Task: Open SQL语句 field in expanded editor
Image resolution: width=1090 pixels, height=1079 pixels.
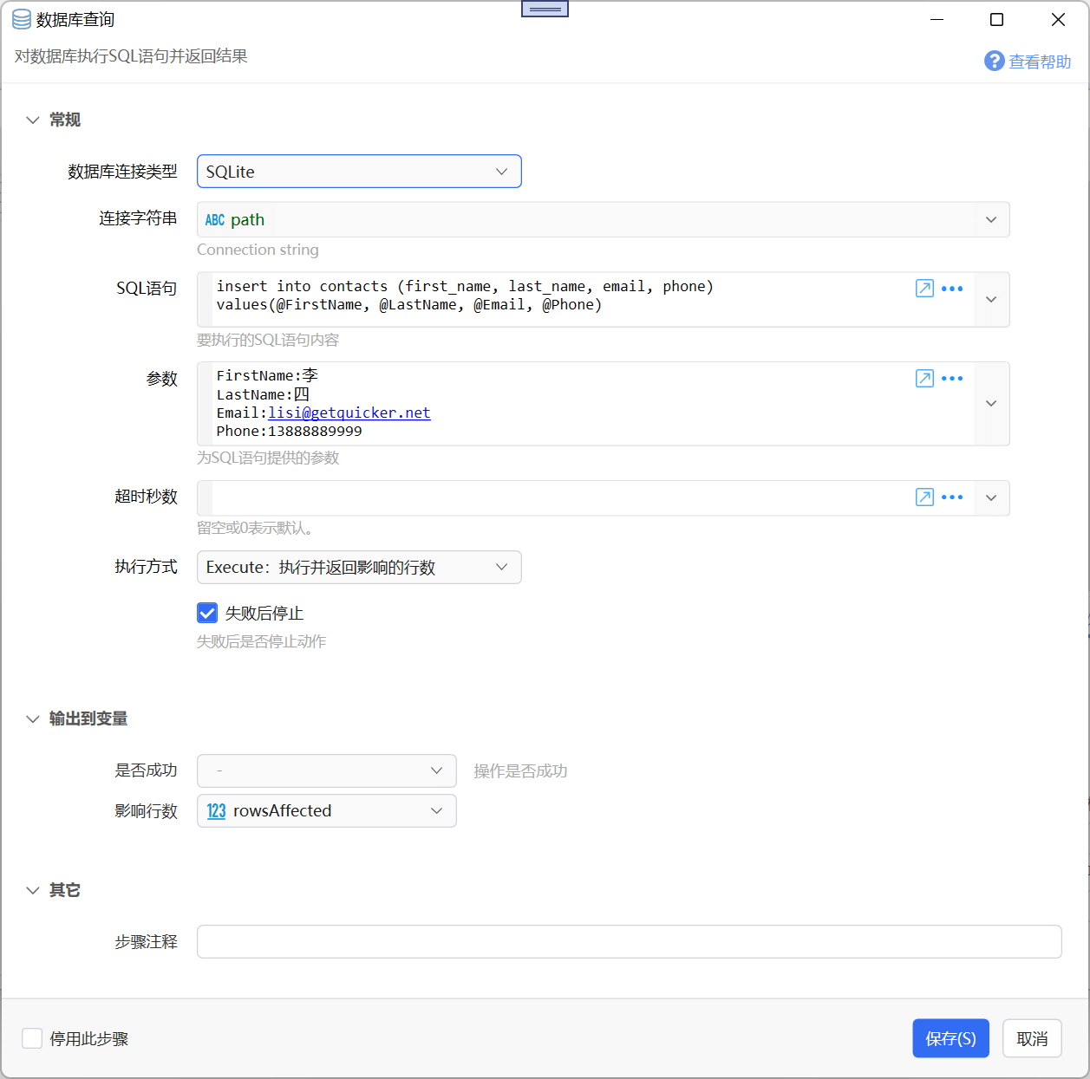Action: coord(924,289)
